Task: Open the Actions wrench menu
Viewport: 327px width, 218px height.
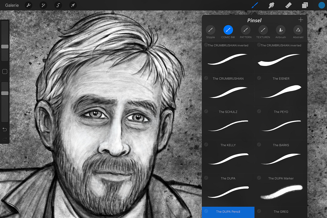Action: [29, 5]
